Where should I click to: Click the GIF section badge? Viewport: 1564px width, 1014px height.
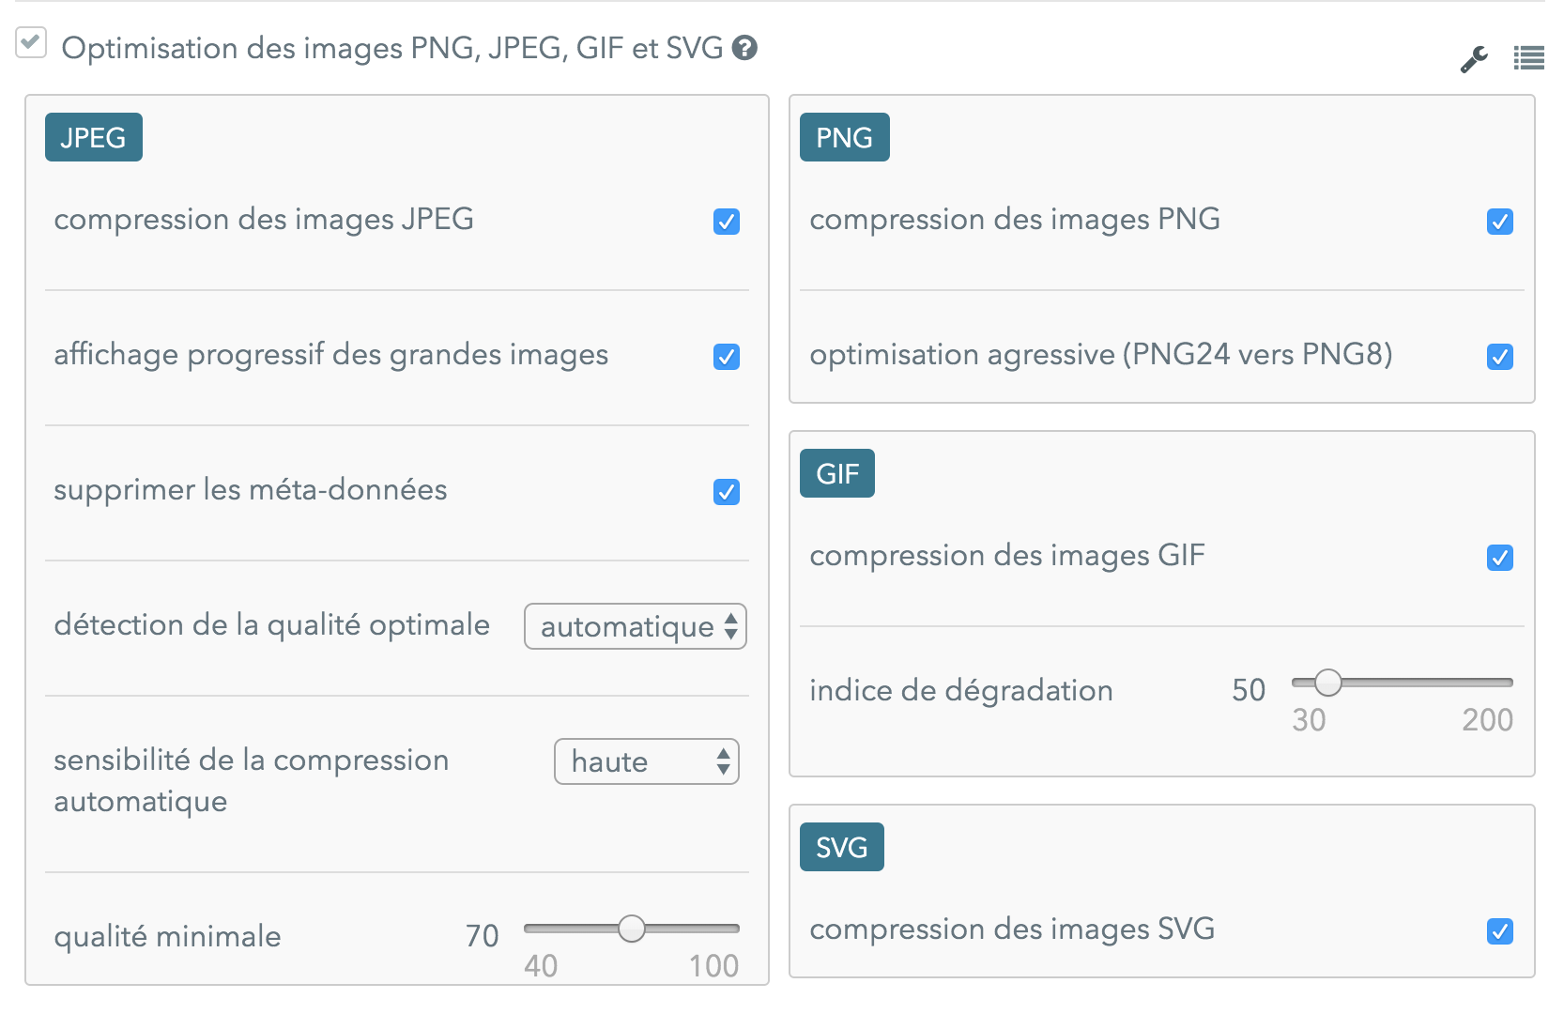[837, 473]
